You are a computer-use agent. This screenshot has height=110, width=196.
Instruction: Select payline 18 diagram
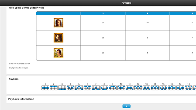[x=189, y=88]
